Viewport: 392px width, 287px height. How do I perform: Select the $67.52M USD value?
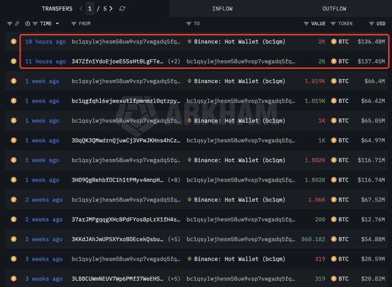click(373, 199)
